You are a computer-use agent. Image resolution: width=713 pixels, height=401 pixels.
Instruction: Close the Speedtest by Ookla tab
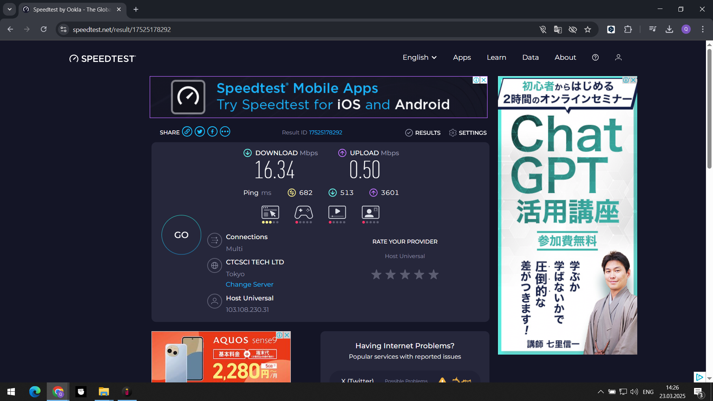pos(119,9)
